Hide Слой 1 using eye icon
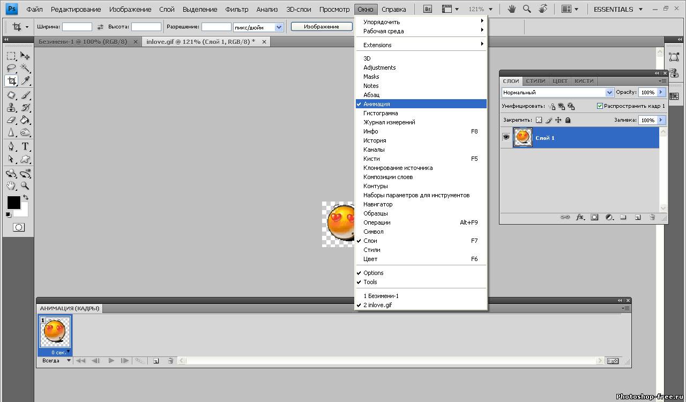 (x=506, y=138)
